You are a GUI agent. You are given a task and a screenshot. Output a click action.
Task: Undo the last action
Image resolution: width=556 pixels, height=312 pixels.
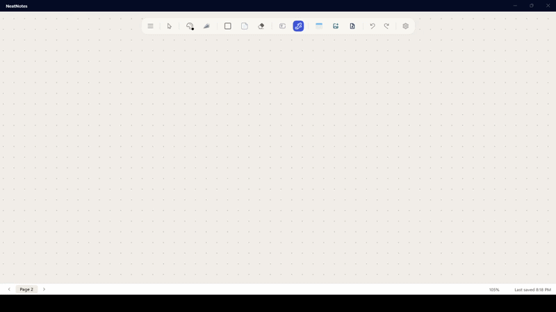(372, 26)
